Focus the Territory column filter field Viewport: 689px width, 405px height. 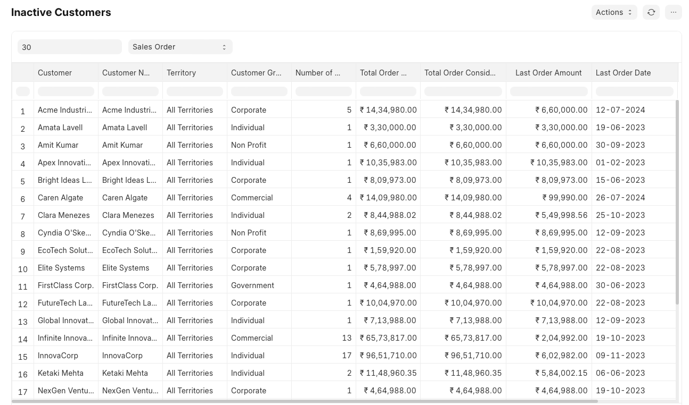(x=195, y=91)
